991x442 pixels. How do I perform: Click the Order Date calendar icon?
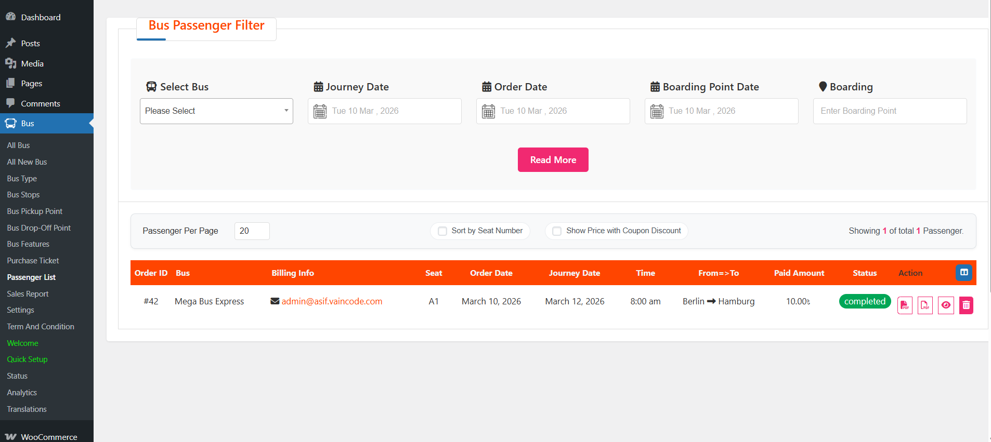tap(488, 111)
